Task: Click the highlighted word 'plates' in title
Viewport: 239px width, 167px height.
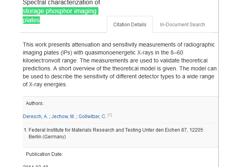Action: [31, 20]
